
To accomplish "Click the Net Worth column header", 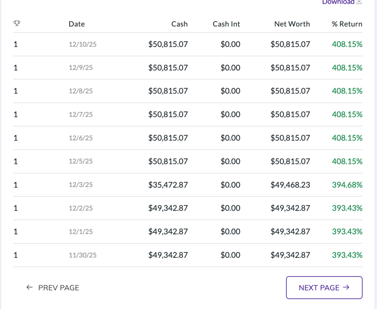I will 292,24.
